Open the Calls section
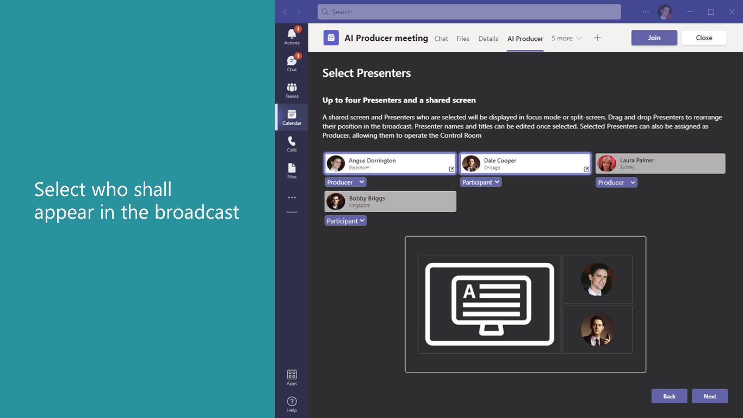The height and width of the screenshot is (418, 743). 292,144
